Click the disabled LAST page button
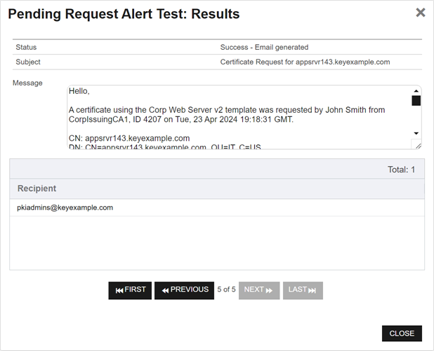Image resolution: width=434 pixels, height=351 pixels. coord(303,290)
